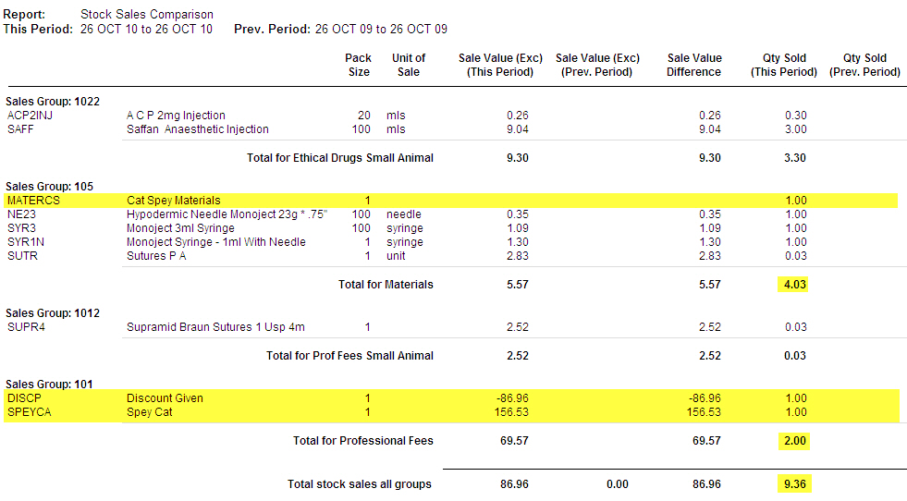Image resolution: width=907 pixels, height=501 pixels.
Task: Click the highlighted 9.36 total quantity
Action: point(794,484)
